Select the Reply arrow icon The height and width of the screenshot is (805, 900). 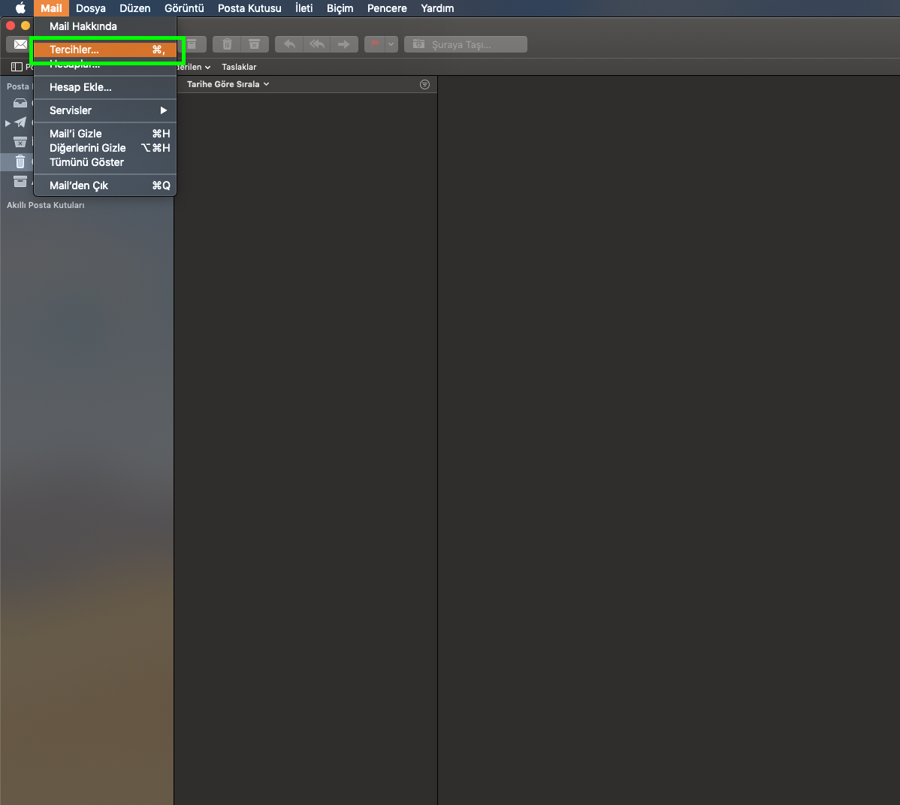point(288,44)
